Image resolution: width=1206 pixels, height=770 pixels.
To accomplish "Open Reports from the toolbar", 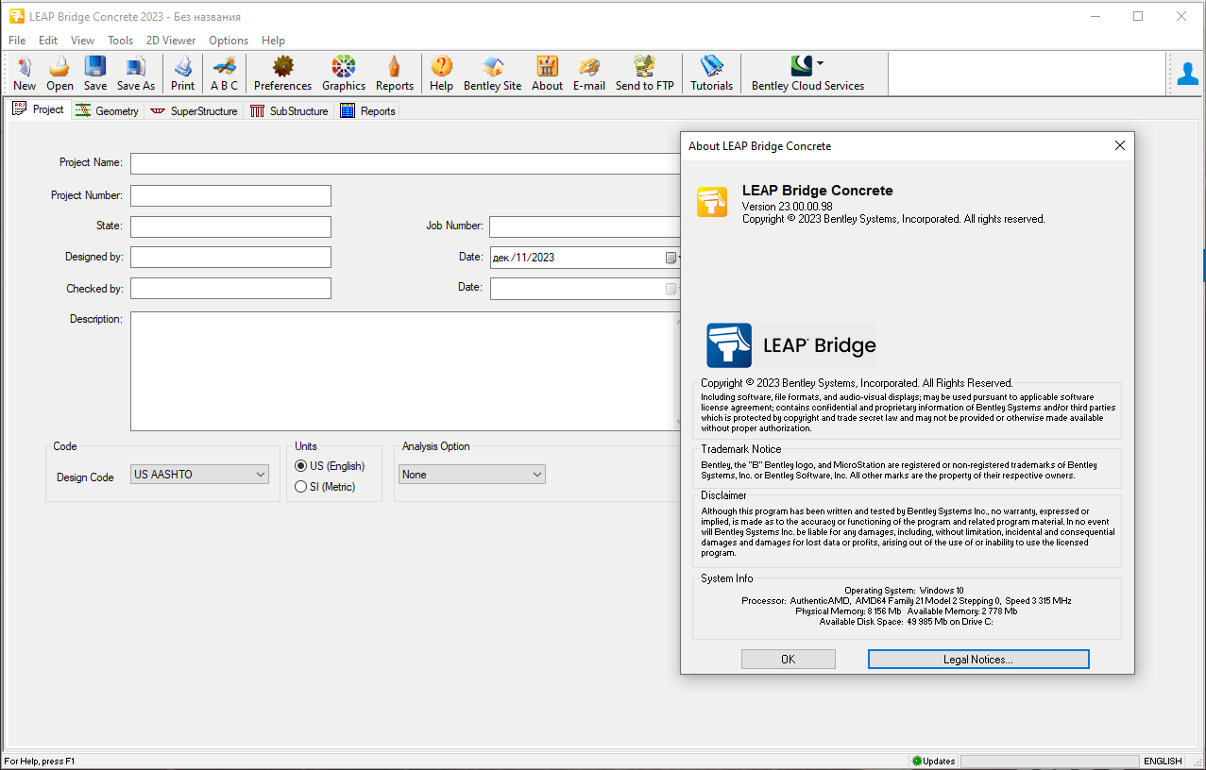I will click(x=395, y=74).
